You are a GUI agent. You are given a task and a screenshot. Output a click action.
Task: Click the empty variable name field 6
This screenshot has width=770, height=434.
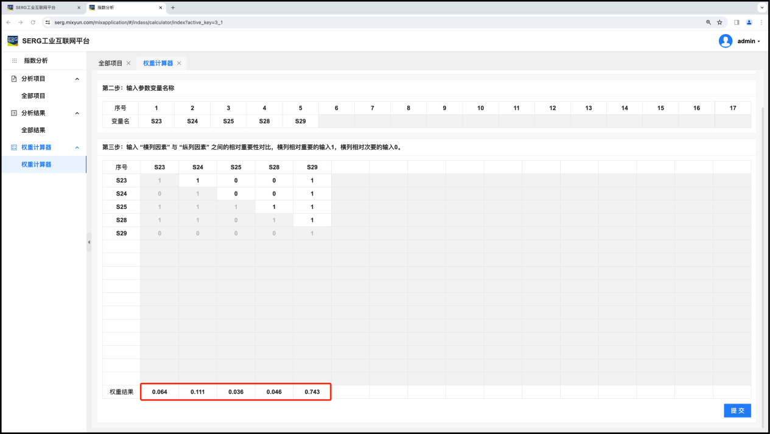pyautogui.click(x=337, y=121)
